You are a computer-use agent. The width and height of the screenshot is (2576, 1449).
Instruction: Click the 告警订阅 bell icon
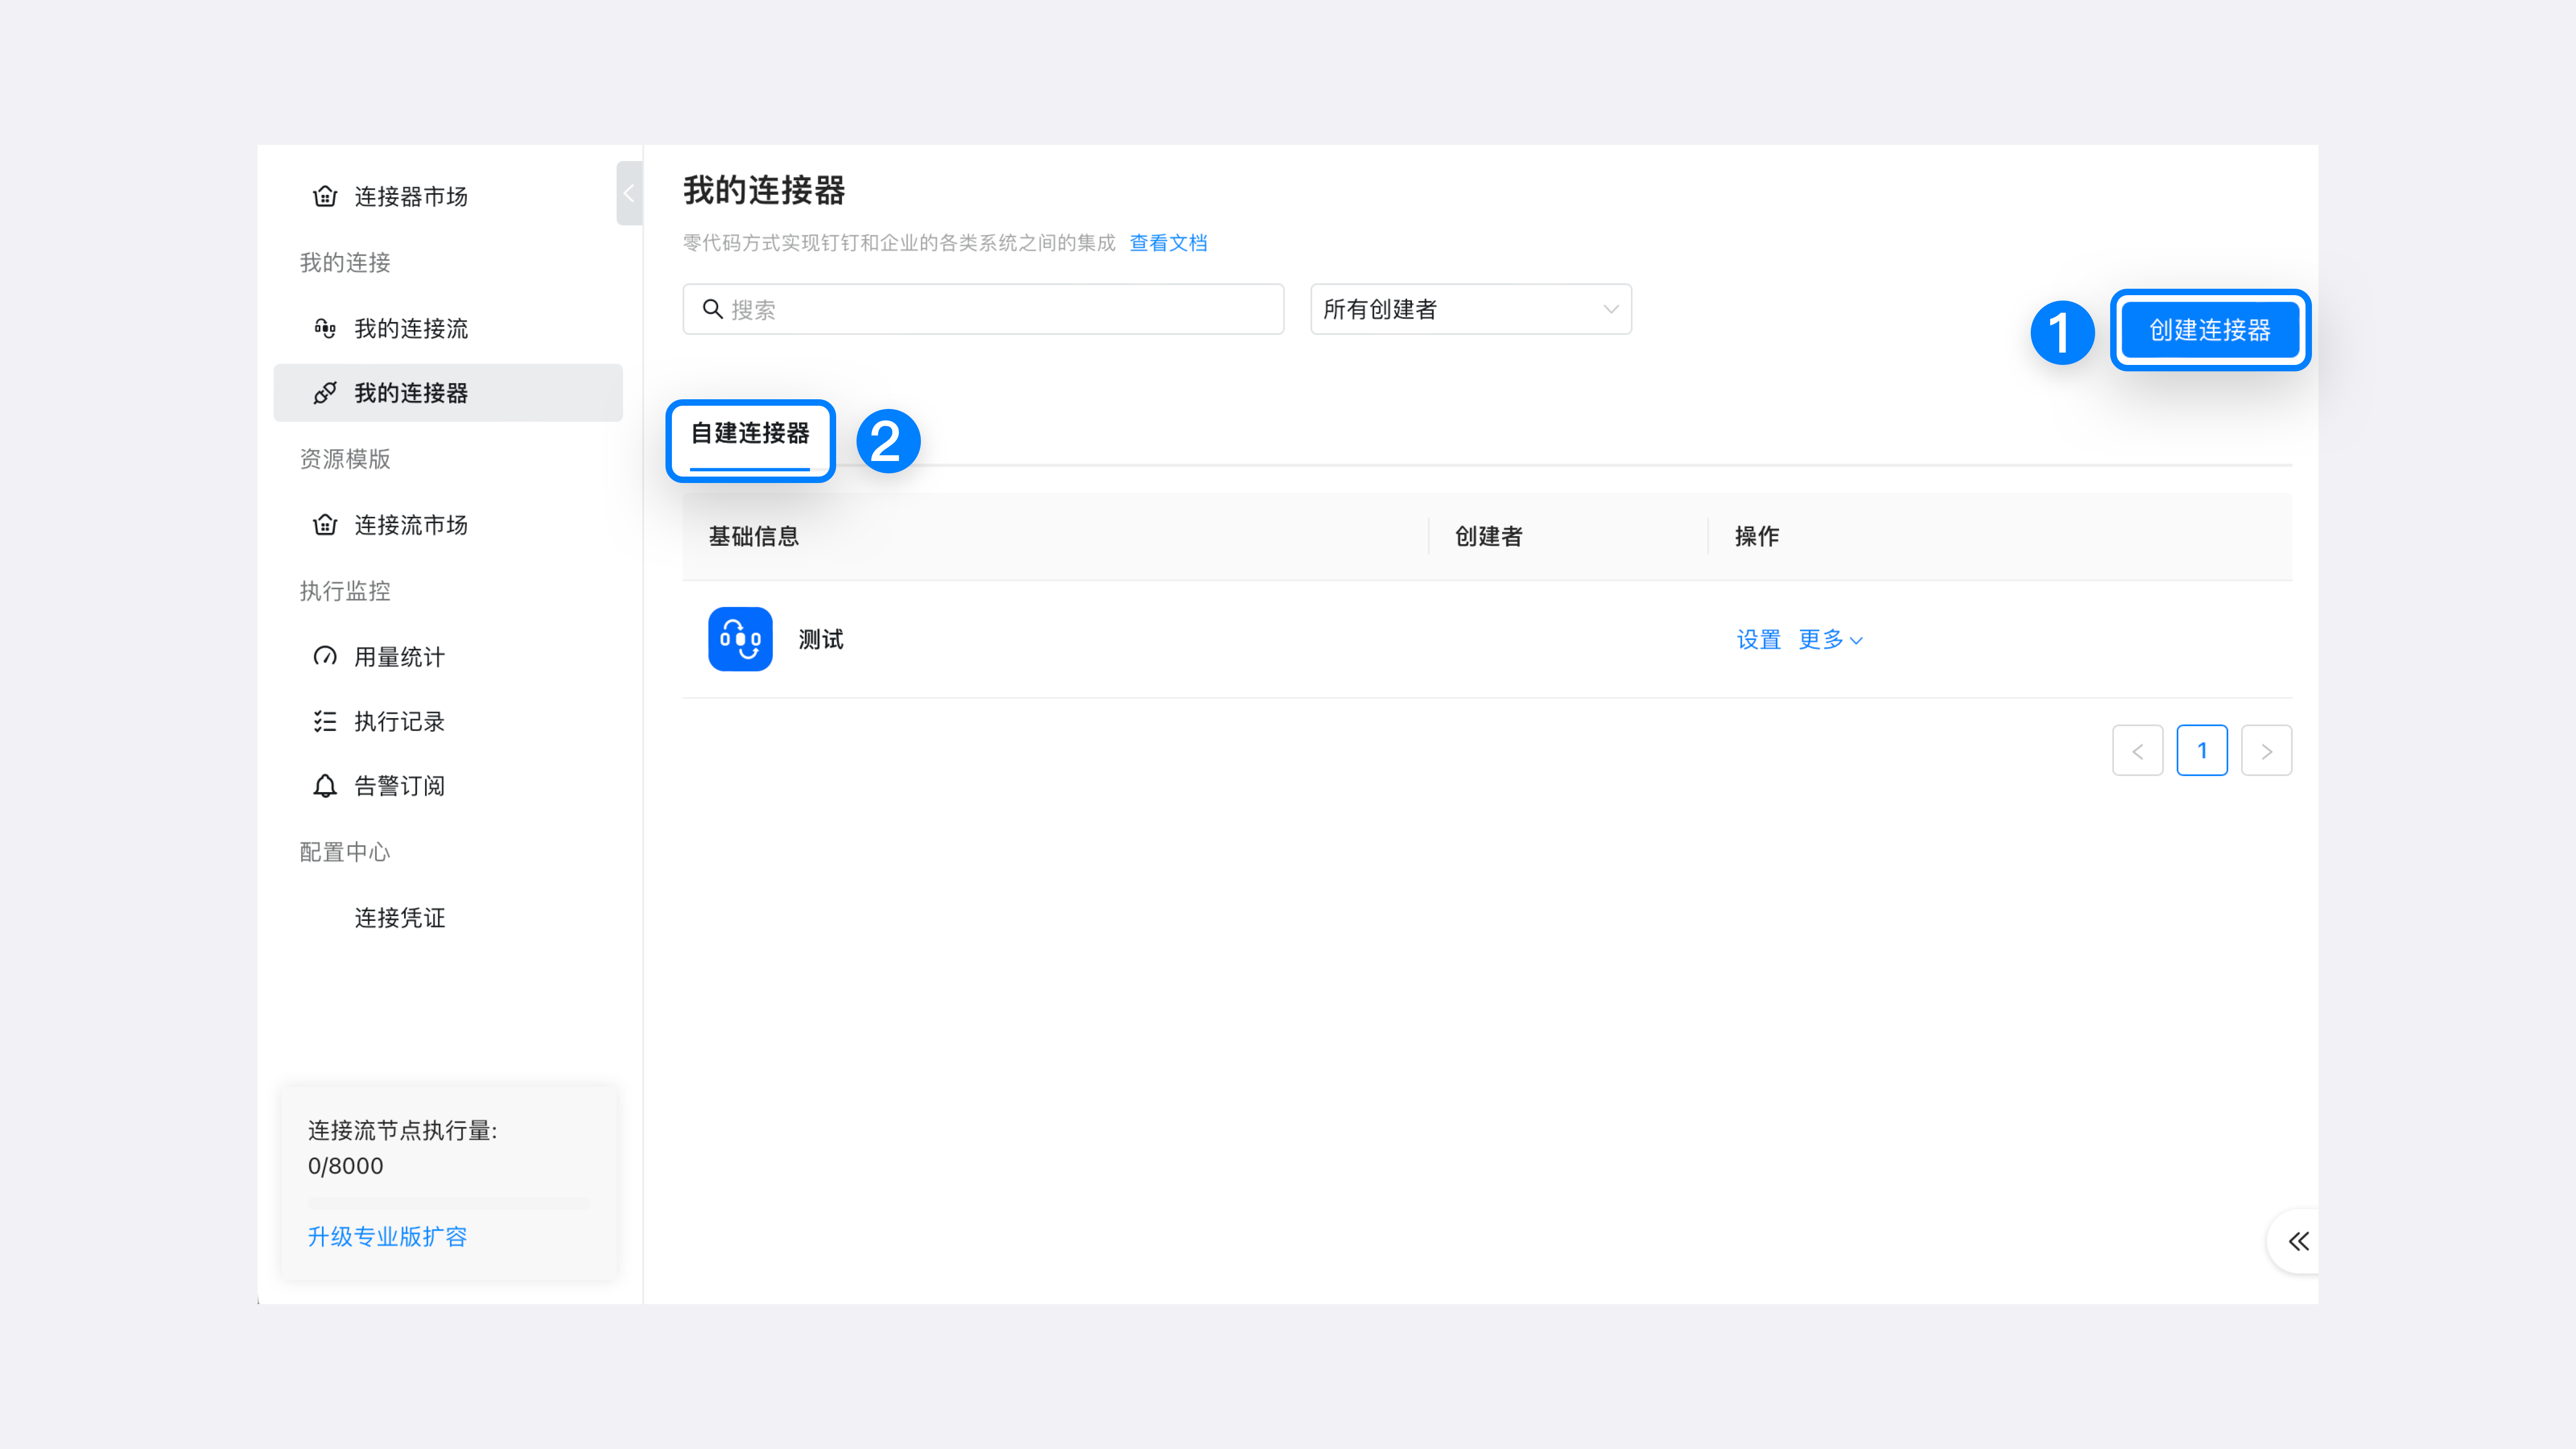point(325,786)
